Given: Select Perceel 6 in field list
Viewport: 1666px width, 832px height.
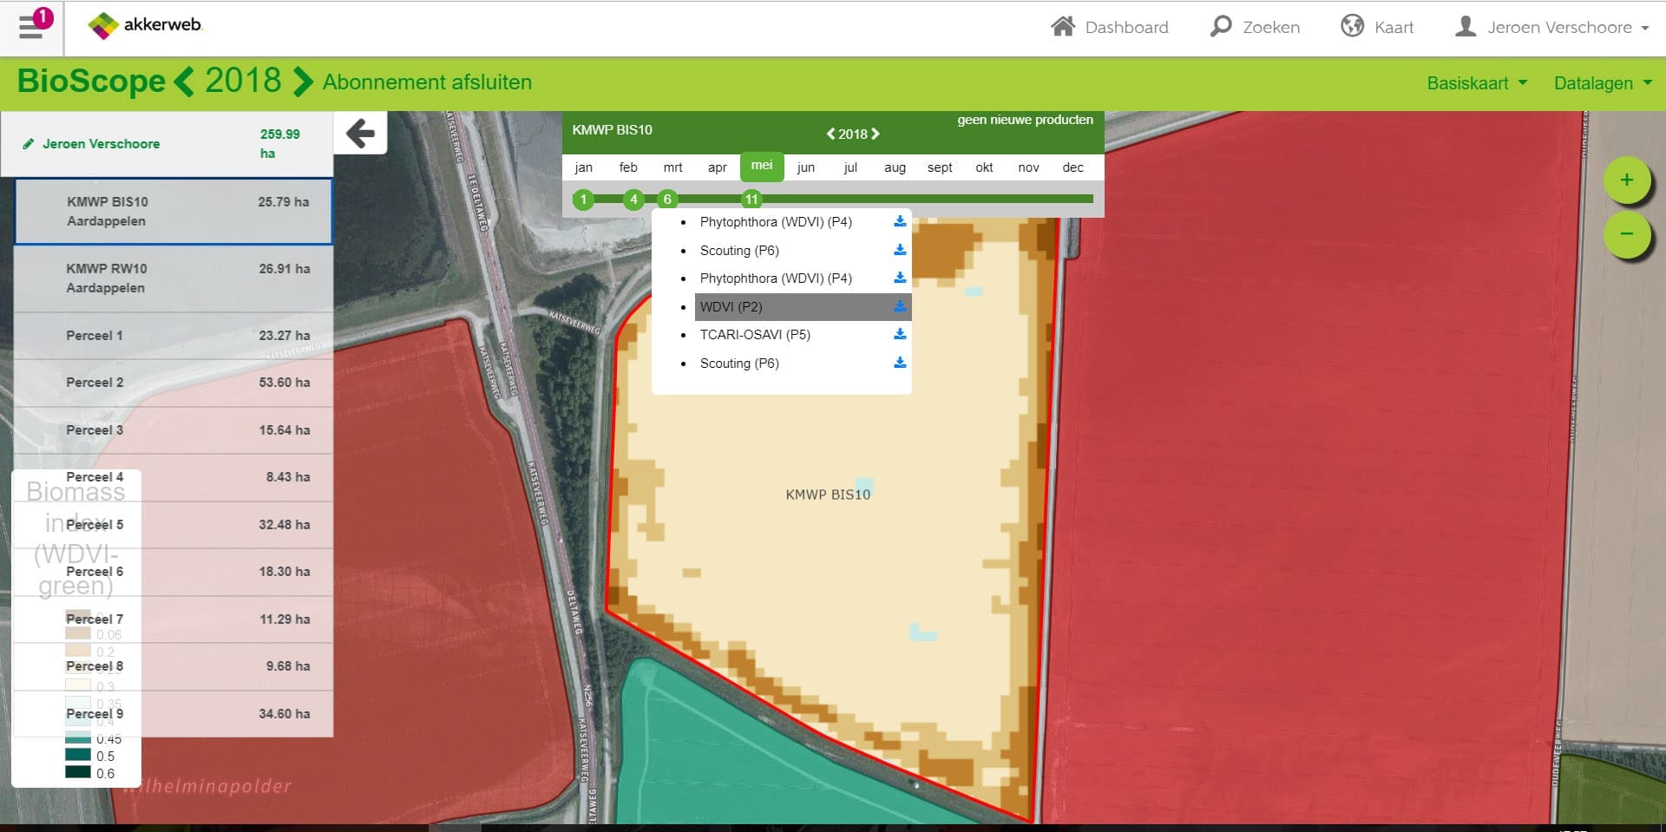Looking at the screenshot, I should coord(174,572).
